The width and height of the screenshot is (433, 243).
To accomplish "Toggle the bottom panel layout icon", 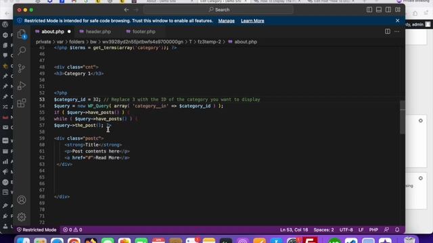I will tap(379, 9).
